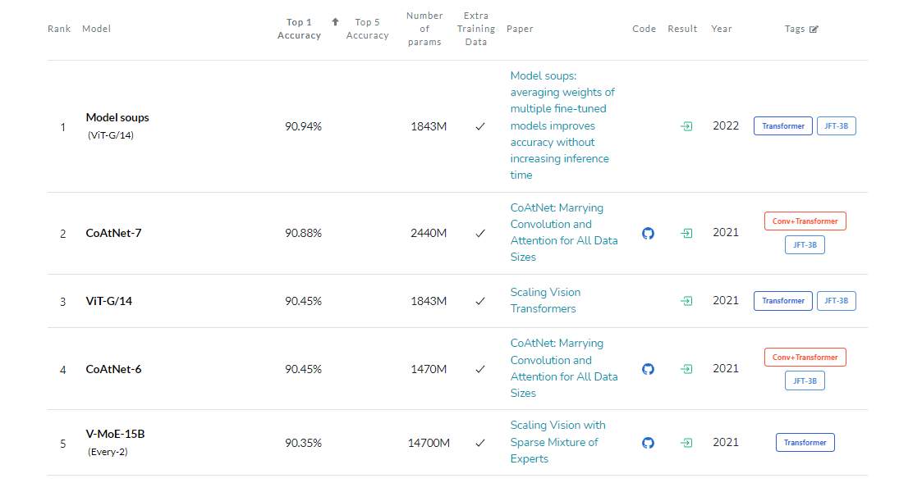Click result icon for CoAtNet-7 row
899x483 pixels.
(x=686, y=233)
